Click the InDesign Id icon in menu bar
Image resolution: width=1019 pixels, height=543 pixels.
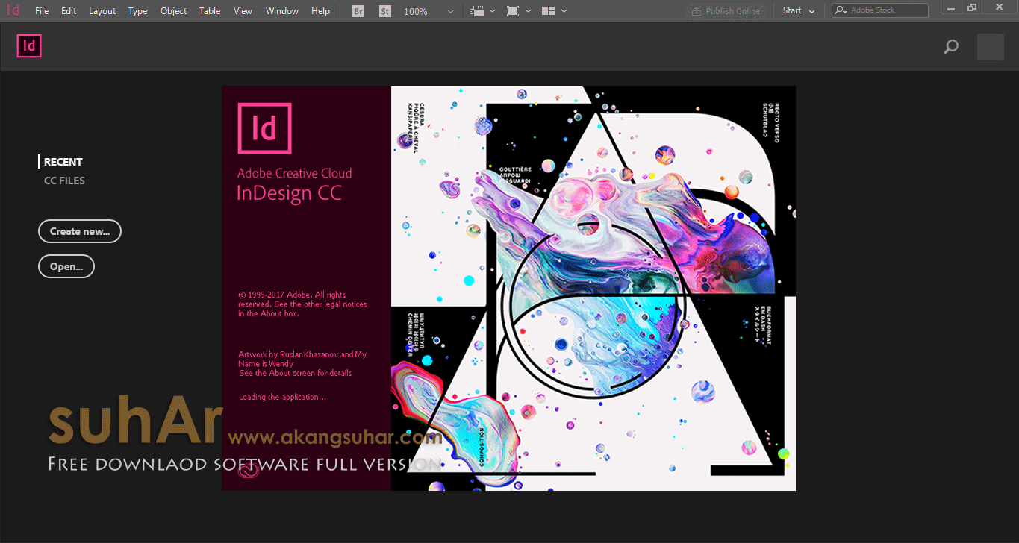[13, 10]
